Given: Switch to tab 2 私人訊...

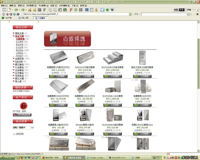Looking at the screenshot, I should [24, 18].
